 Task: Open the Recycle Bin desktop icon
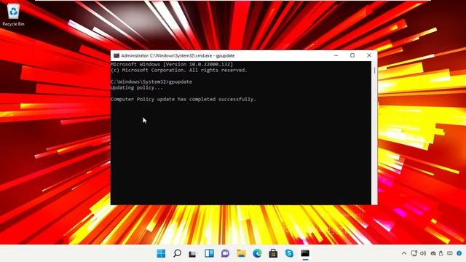pyautogui.click(x=13, y=15)
